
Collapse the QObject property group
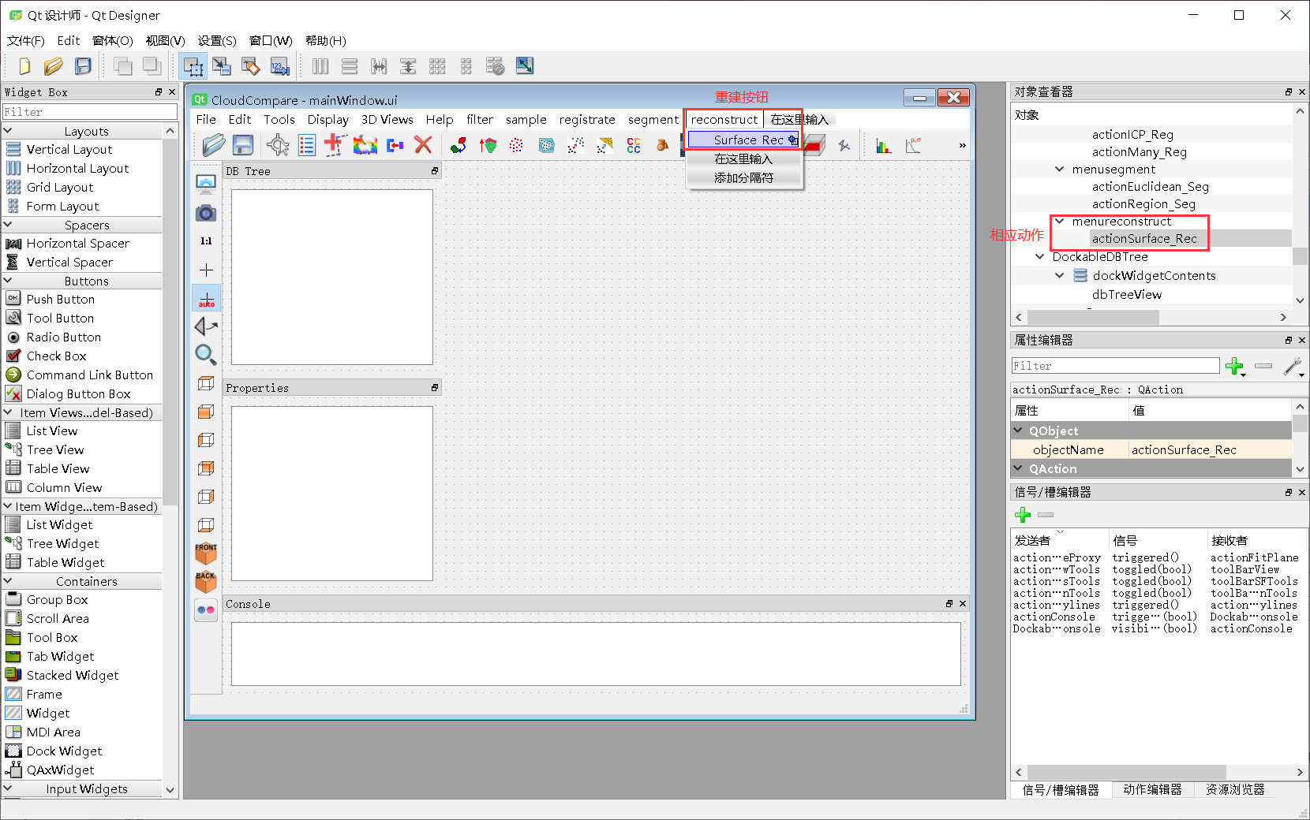(1018, 430)
